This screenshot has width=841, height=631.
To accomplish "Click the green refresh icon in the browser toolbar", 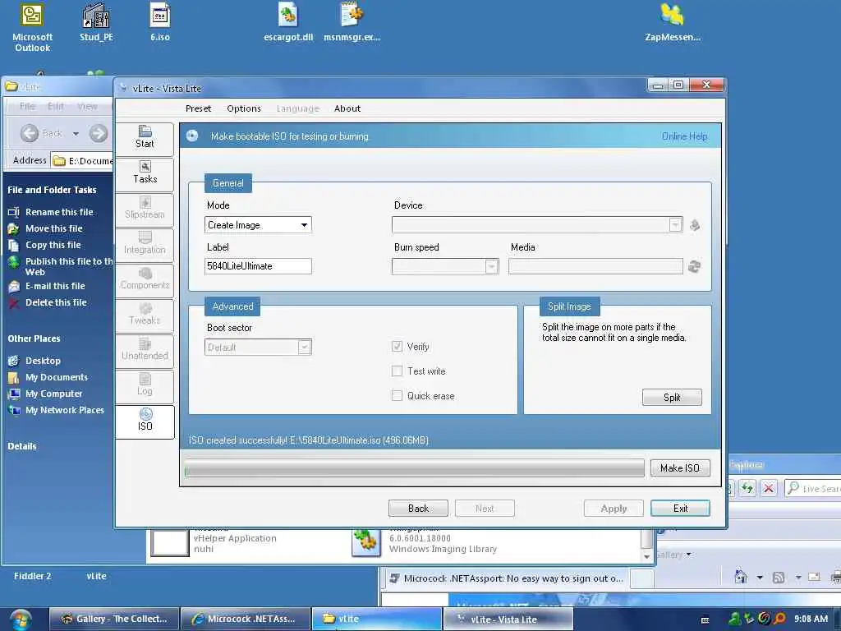I will coord(747,488).
